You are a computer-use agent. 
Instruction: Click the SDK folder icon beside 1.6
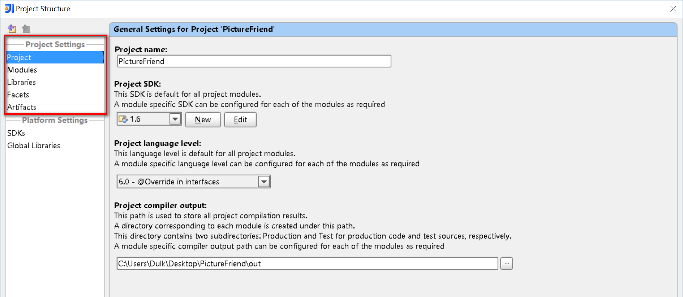123,119
